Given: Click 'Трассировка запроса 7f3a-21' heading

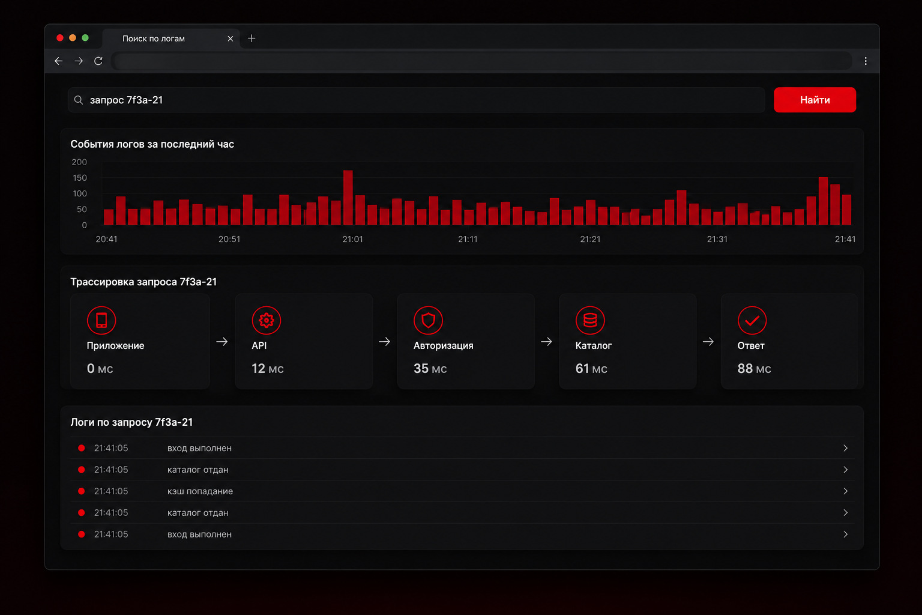Looking at the screenshot, I should (143, 282).
